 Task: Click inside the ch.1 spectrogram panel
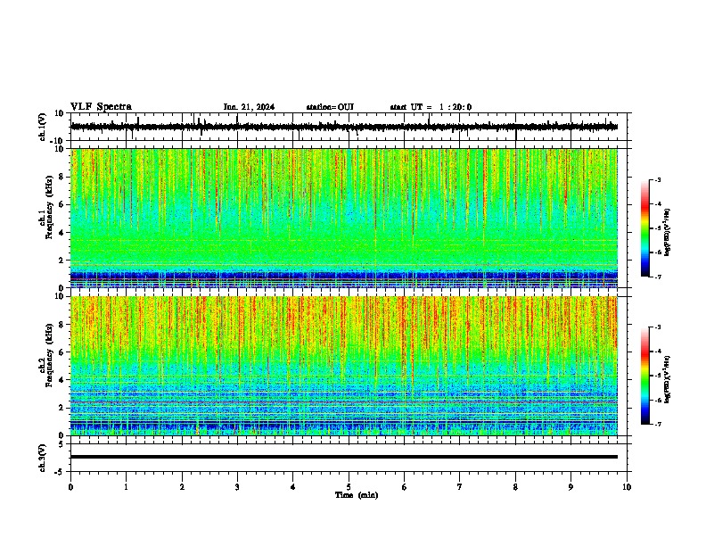(x=344, y=218)
